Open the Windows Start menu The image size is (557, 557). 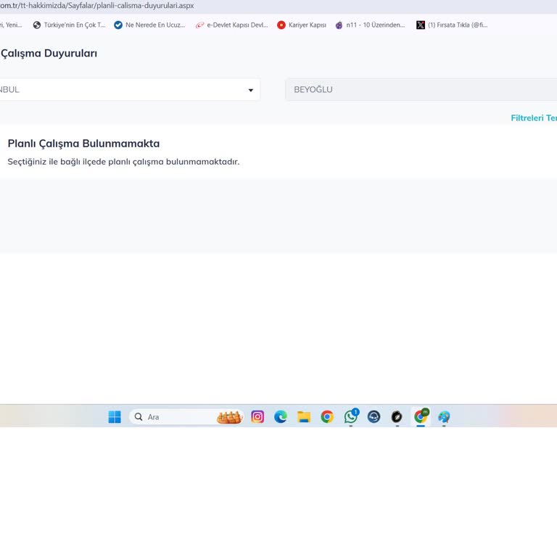click(115, 417)
